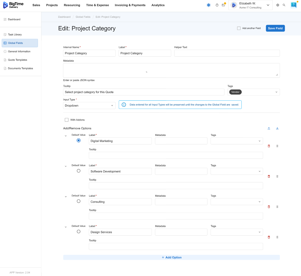Screen dimensions: 301x276
Task: Click into the Helper Text field
Action: pos(227,53)
